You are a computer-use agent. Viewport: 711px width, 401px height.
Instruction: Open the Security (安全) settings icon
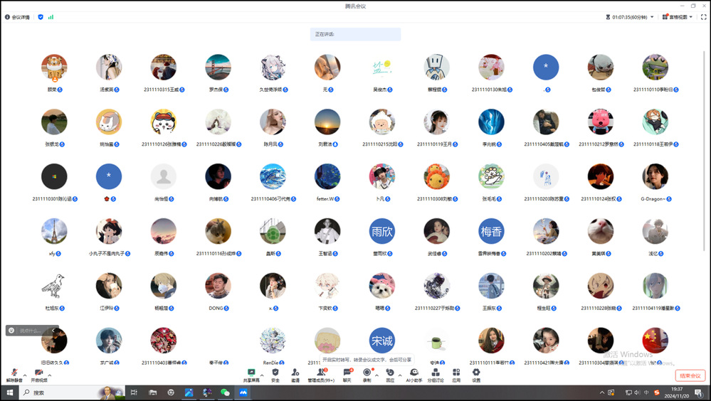[x=275, y=373]
